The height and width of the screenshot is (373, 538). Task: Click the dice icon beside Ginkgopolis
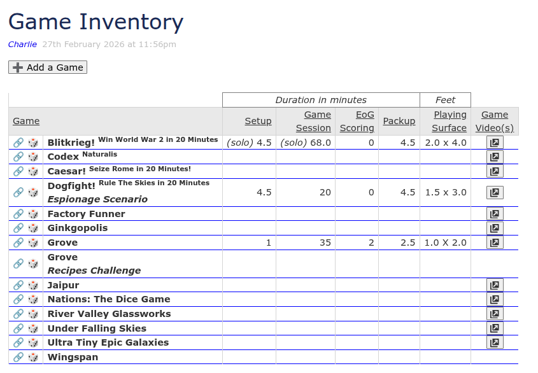[33, 228]
